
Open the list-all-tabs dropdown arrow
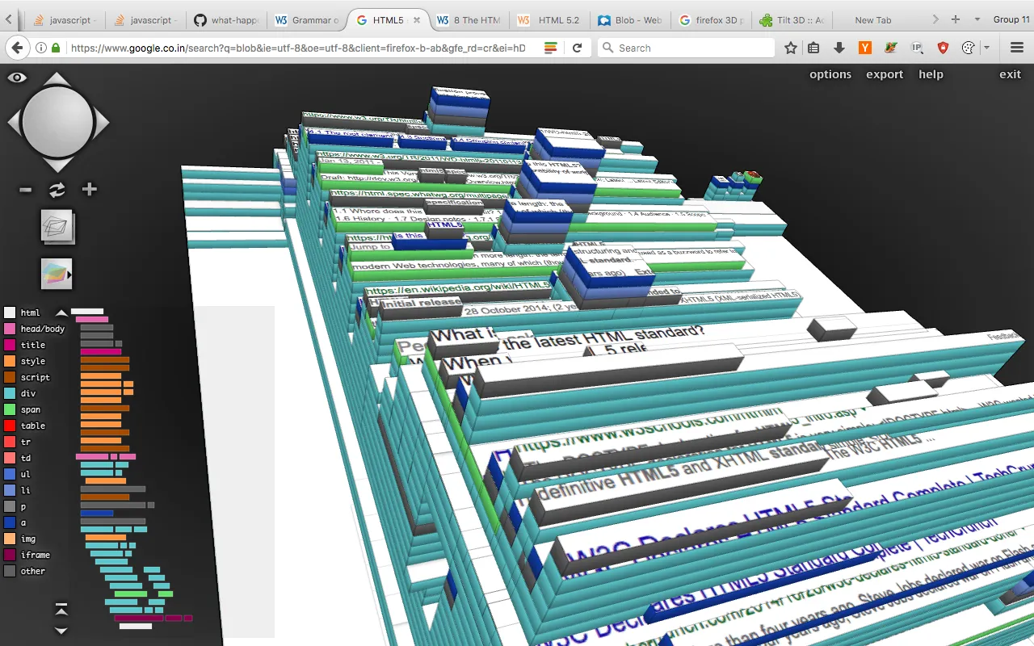click(977, 19)
